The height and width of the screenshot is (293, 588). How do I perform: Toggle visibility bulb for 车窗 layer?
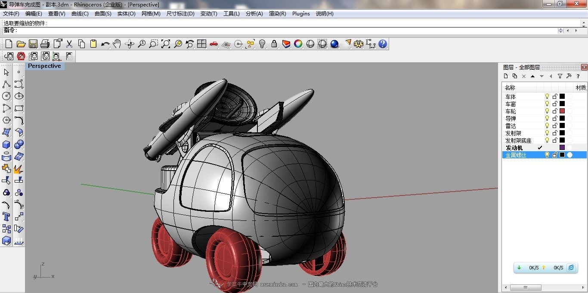point(547,104)
